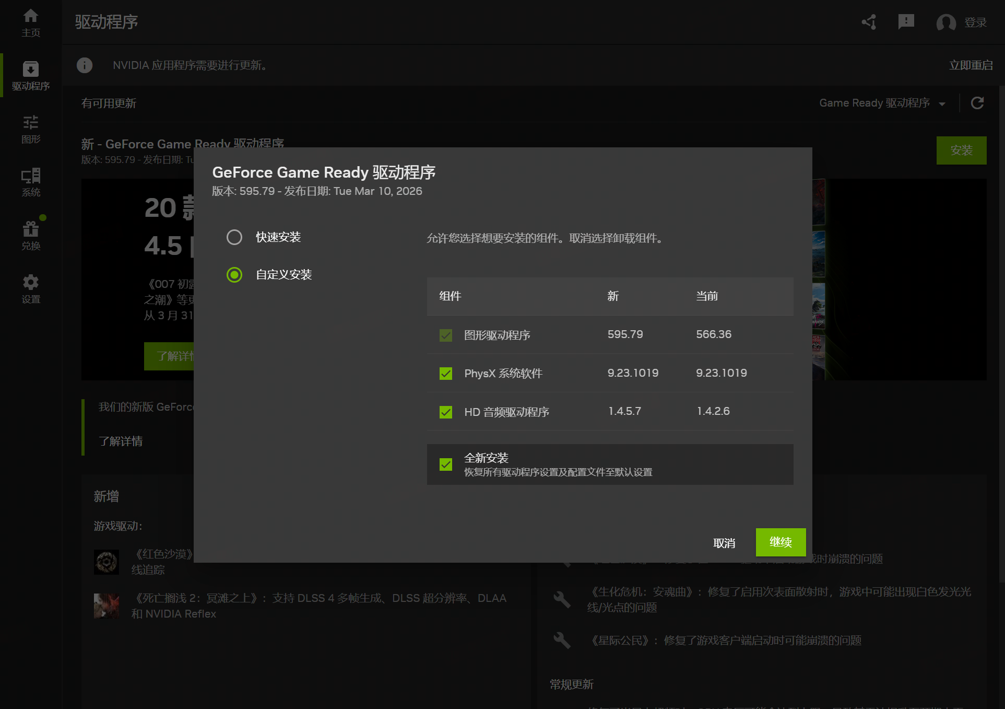Select 自定义安装 custom install option
This screenshot has width=1005, height=709.
234,275
